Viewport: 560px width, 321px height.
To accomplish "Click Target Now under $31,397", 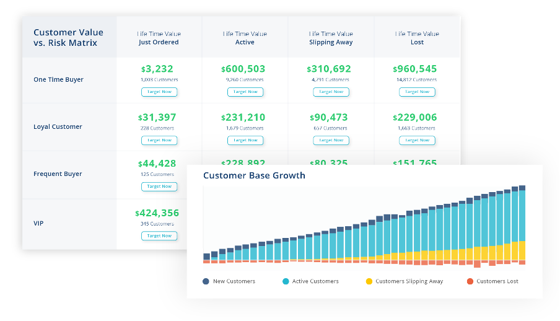I will point(159,141).
